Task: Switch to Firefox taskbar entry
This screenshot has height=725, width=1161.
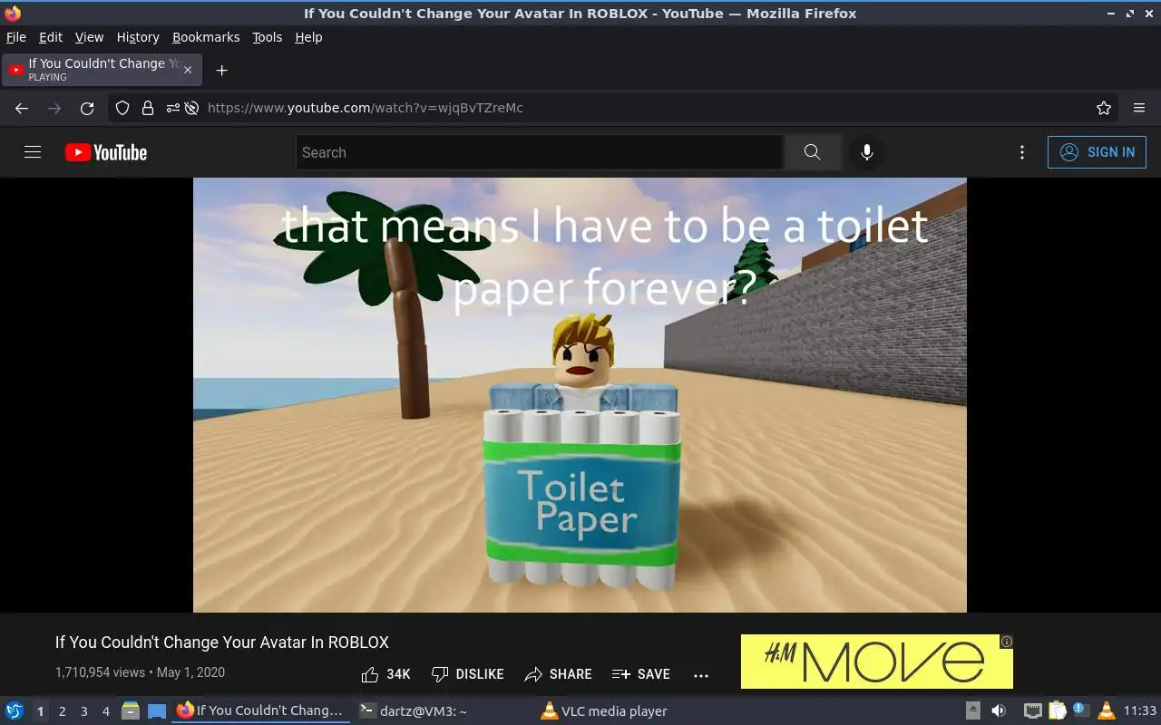Action: click(x=261, y=710)
